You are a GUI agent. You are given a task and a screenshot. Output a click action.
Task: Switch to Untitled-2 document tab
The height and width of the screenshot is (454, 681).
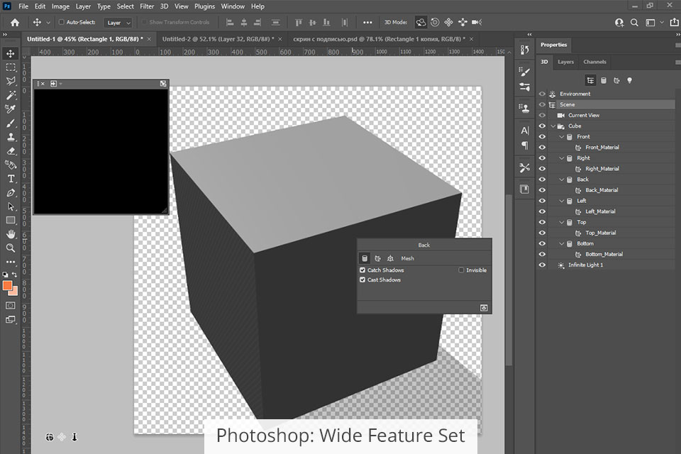click(x=218, y=39)
